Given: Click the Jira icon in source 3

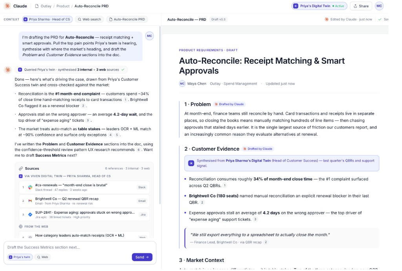Looking at the screenshot, I should 30,214.
